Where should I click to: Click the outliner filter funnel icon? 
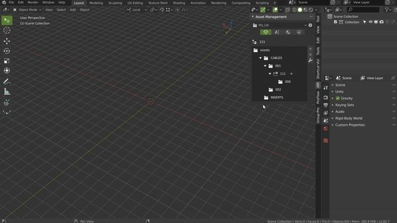(386, 10)
